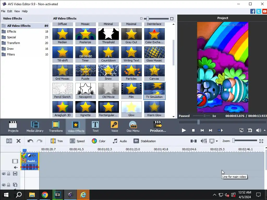Click the zoom-to-fit timeline icon

(x=261, y=141)
